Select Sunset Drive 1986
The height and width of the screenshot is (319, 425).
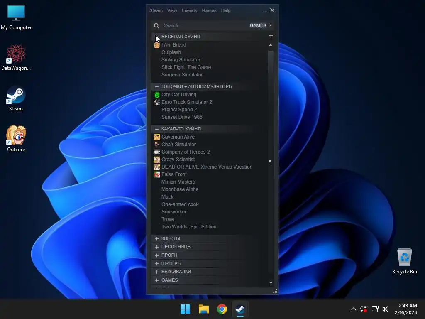point(182,117)
